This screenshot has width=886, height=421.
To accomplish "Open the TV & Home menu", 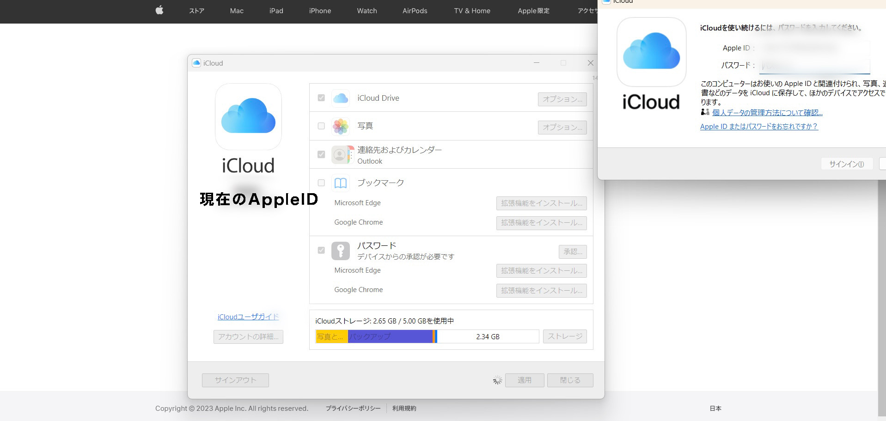I will 472,11.
